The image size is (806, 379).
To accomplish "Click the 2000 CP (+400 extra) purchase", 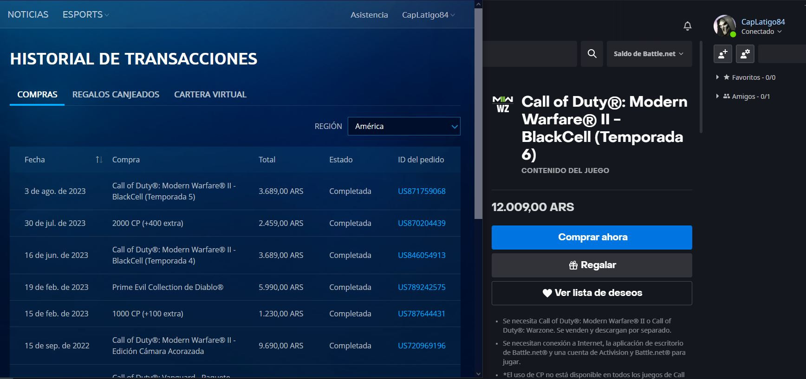I will (x=148, y=223).
